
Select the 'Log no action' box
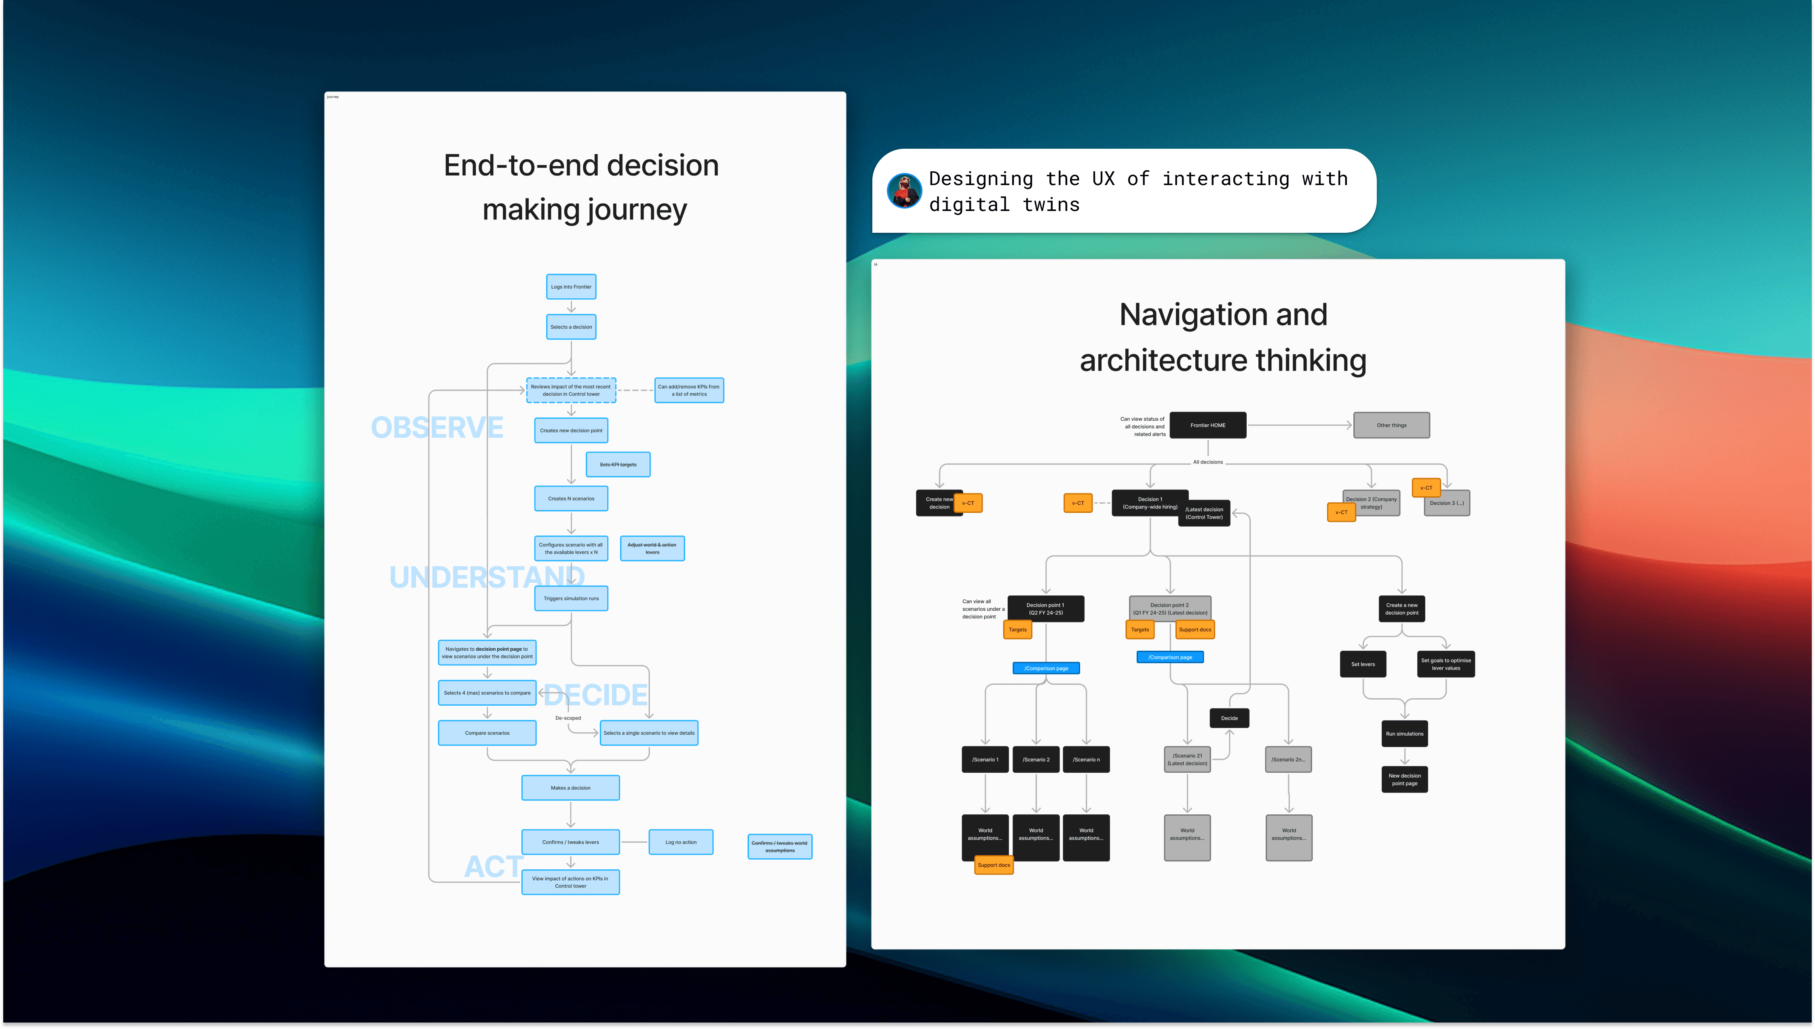pos(681,842)
